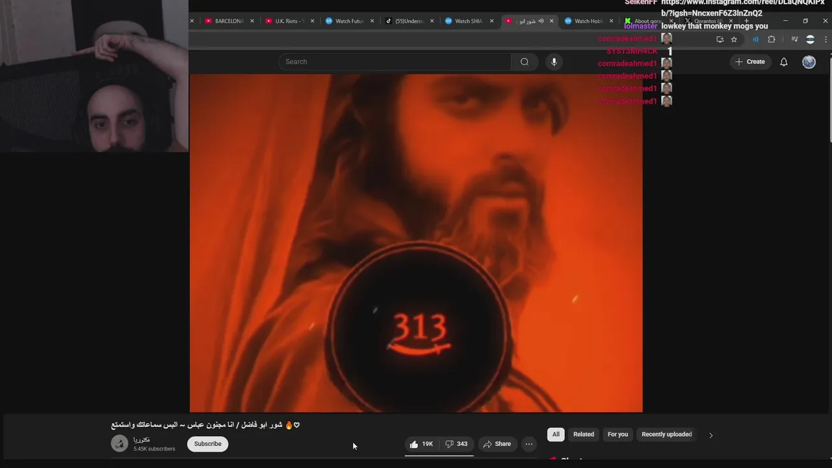Show more filter chips with right arrow
Screen dimensions: 832x468
point(710,435)
